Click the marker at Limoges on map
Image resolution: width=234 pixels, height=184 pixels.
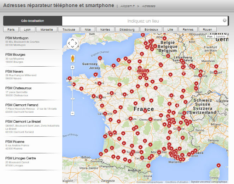130,118
